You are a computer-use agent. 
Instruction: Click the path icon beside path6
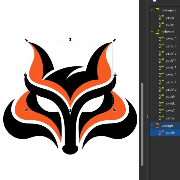click(161, 133)
